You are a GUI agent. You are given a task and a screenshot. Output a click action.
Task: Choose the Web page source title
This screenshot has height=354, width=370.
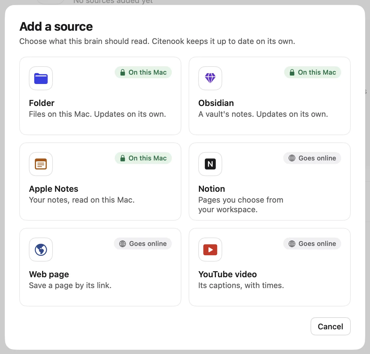coord(49,274)
